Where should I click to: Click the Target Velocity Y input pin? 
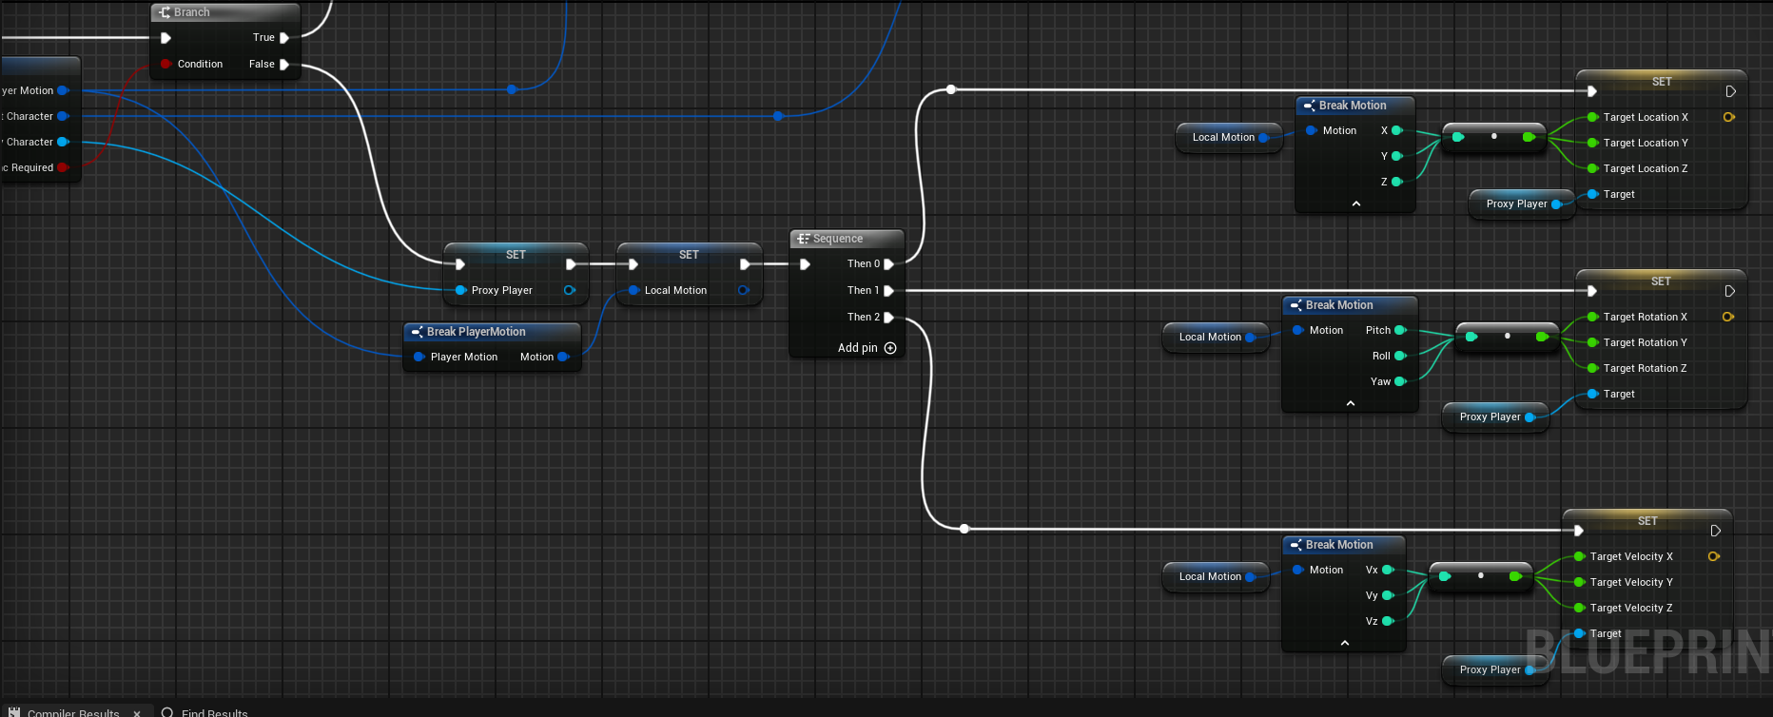(x=1579, y=582)
